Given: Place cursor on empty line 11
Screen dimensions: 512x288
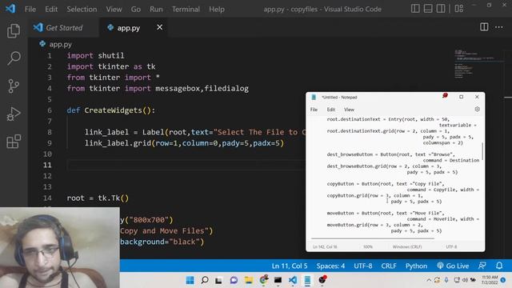Looking at the screenshot, I should [186, 165].
